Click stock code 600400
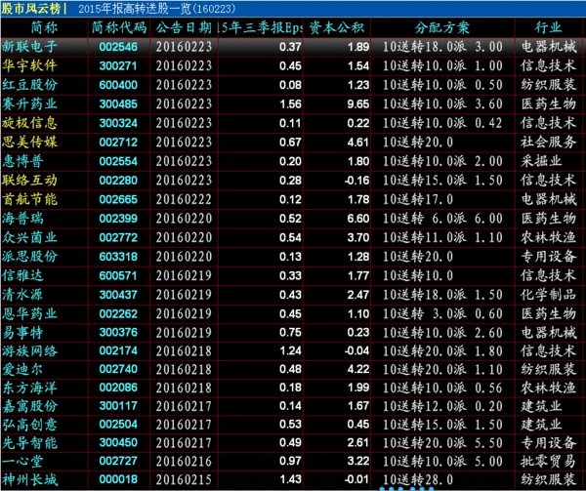The width and height of the screenshot is (586, 491). point(118,85)
